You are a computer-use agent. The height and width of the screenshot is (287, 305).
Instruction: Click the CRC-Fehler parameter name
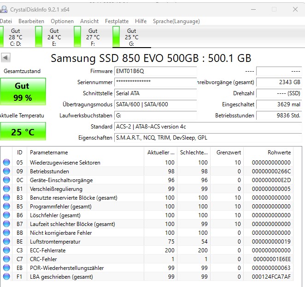43,259
